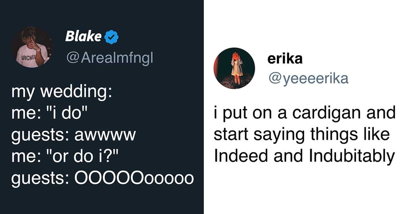Select the word "Indubitably"
Screen dimensions: 409x214
[352, 156]
